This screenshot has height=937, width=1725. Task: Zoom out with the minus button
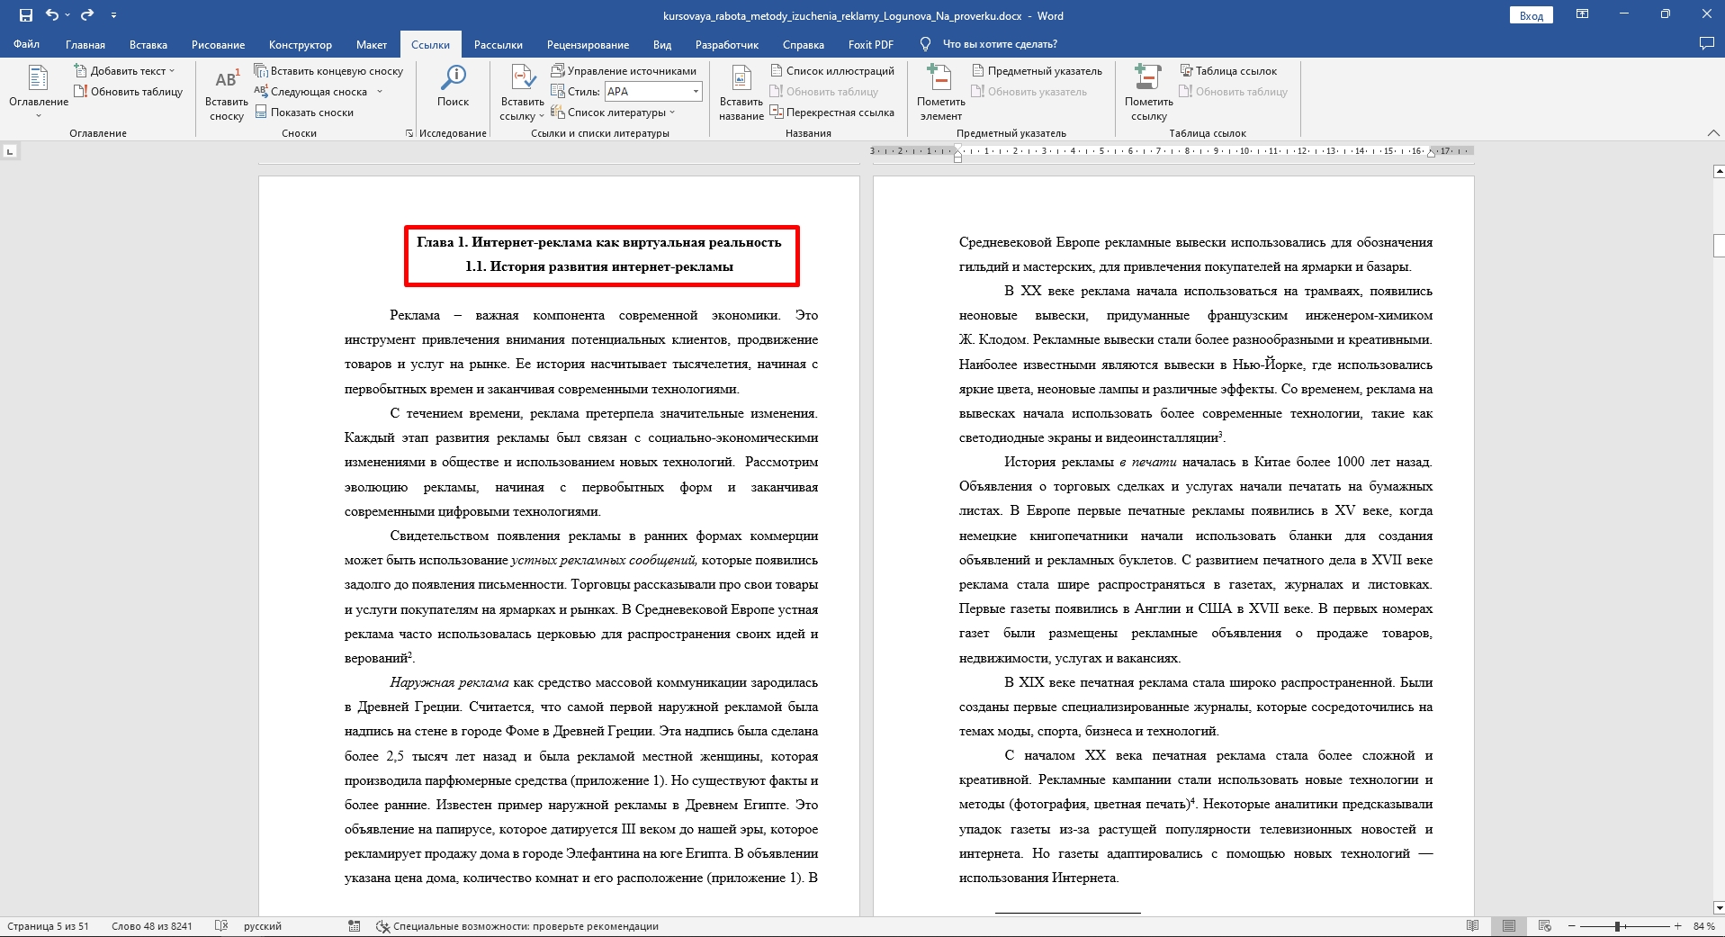pyautogui.click(x=1572, y=926)
